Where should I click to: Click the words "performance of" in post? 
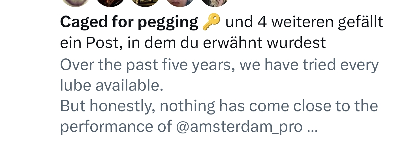[x=116, y=127]
